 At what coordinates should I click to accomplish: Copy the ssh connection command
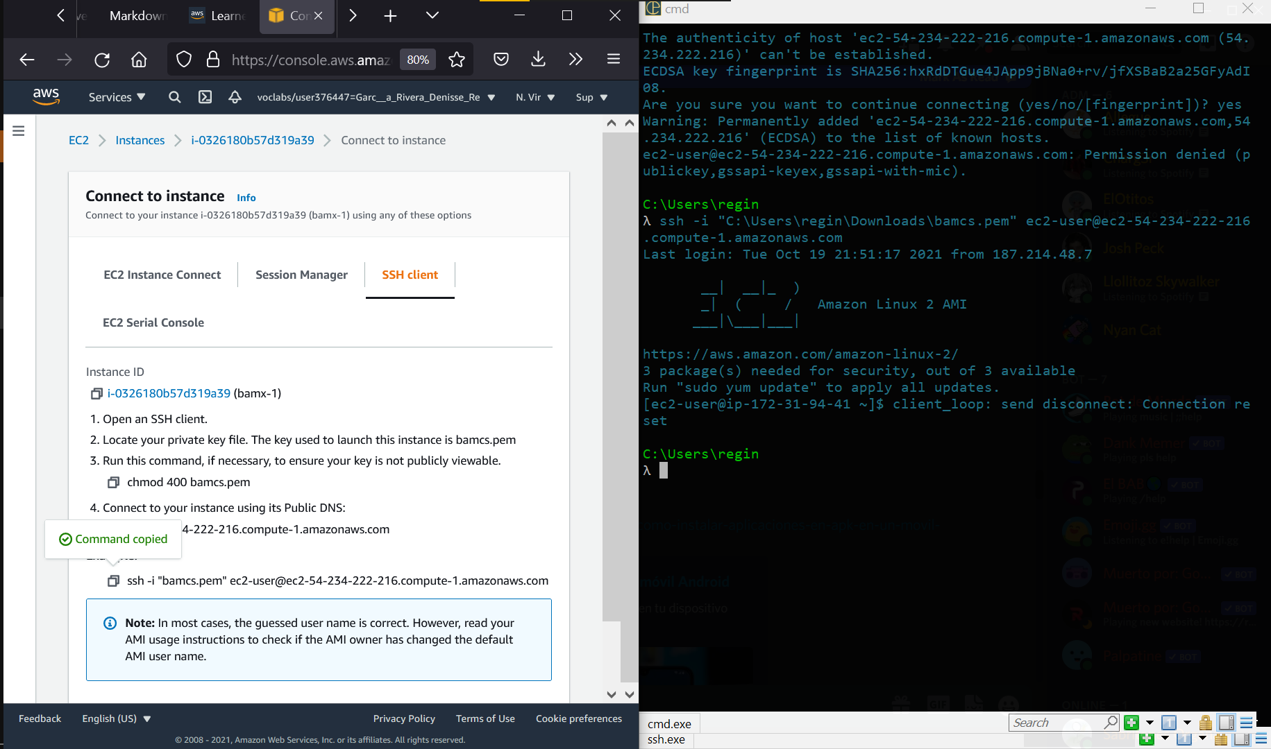113,580
